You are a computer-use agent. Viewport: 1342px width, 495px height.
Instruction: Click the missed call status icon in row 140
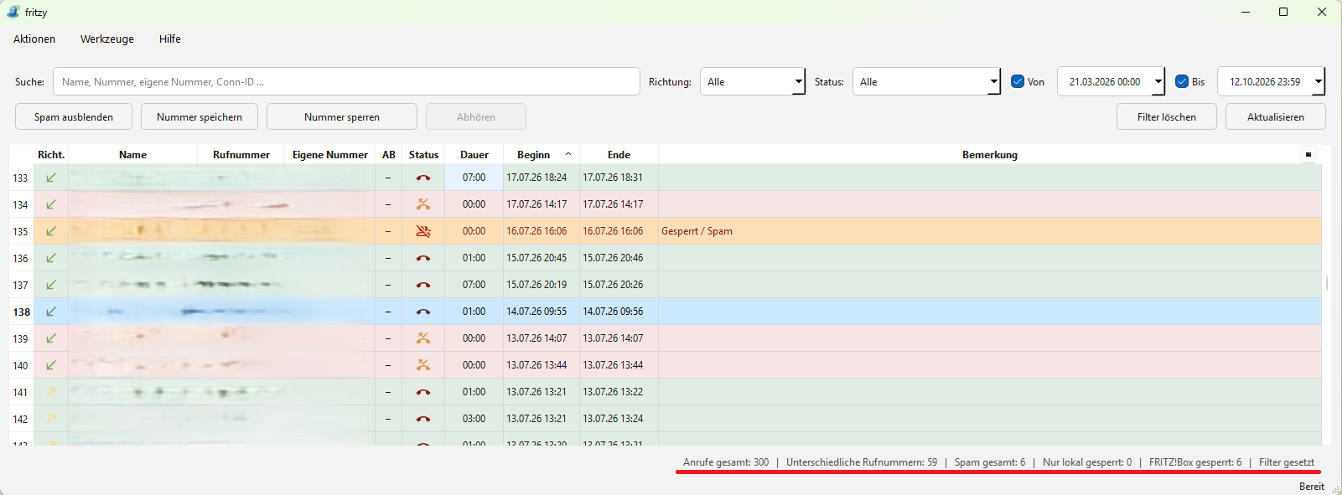point(423,365)
